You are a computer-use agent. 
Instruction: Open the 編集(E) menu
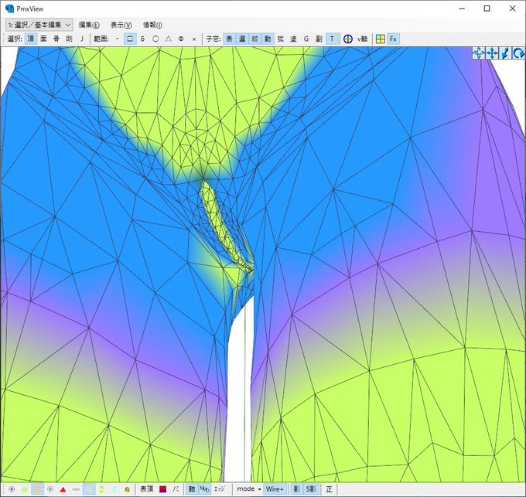[89, 26]
